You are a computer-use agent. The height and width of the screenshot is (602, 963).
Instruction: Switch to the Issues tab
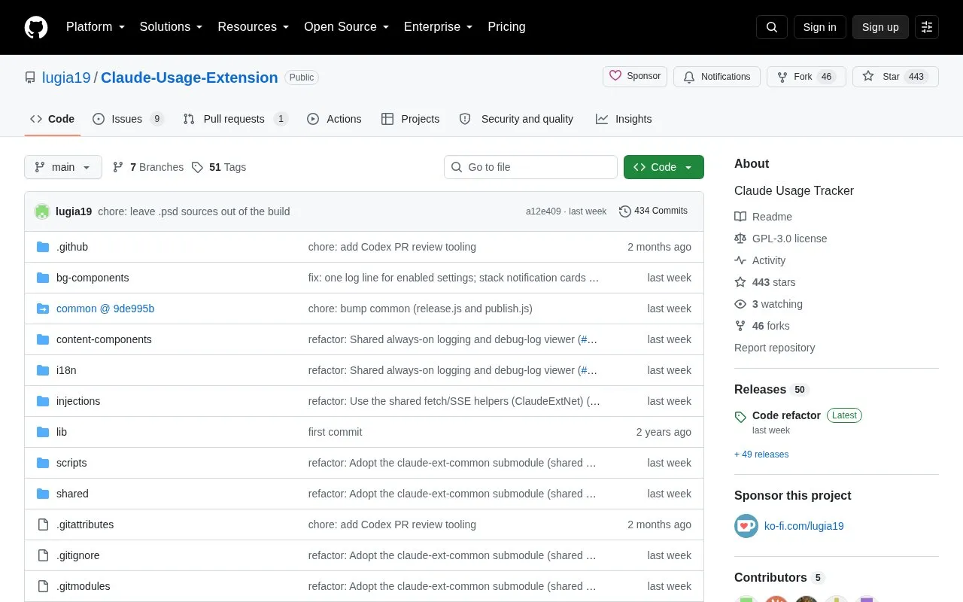point(128,119)
